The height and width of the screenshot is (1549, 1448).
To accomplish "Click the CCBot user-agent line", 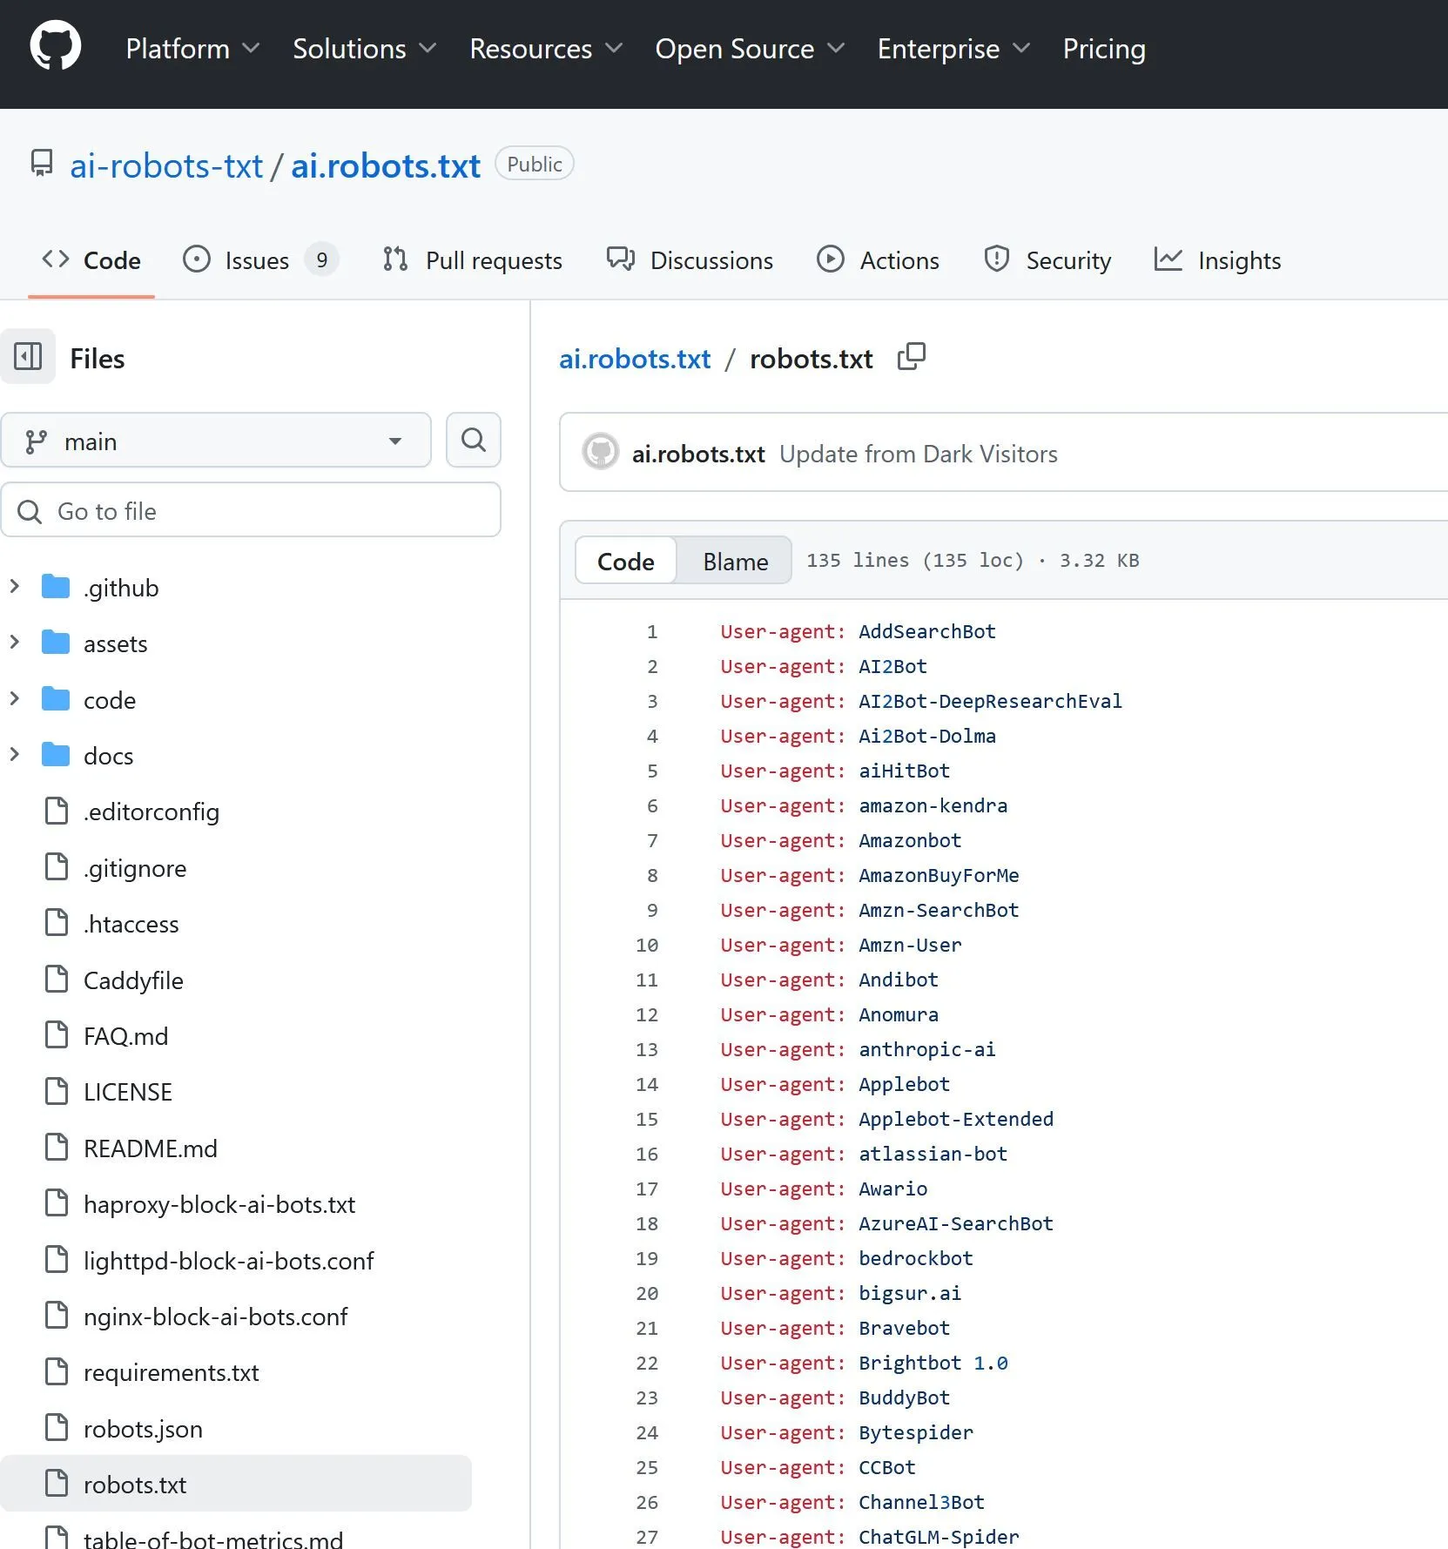I will pos(818,1467).
